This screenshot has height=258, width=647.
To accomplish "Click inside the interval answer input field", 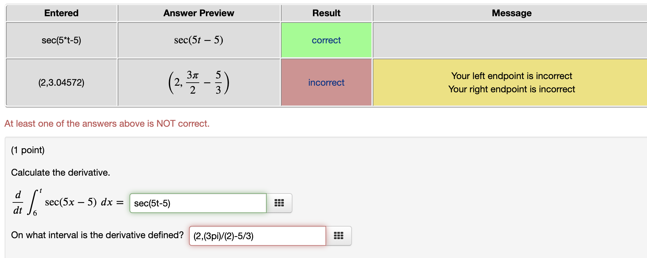I will [x=257, y=236].
